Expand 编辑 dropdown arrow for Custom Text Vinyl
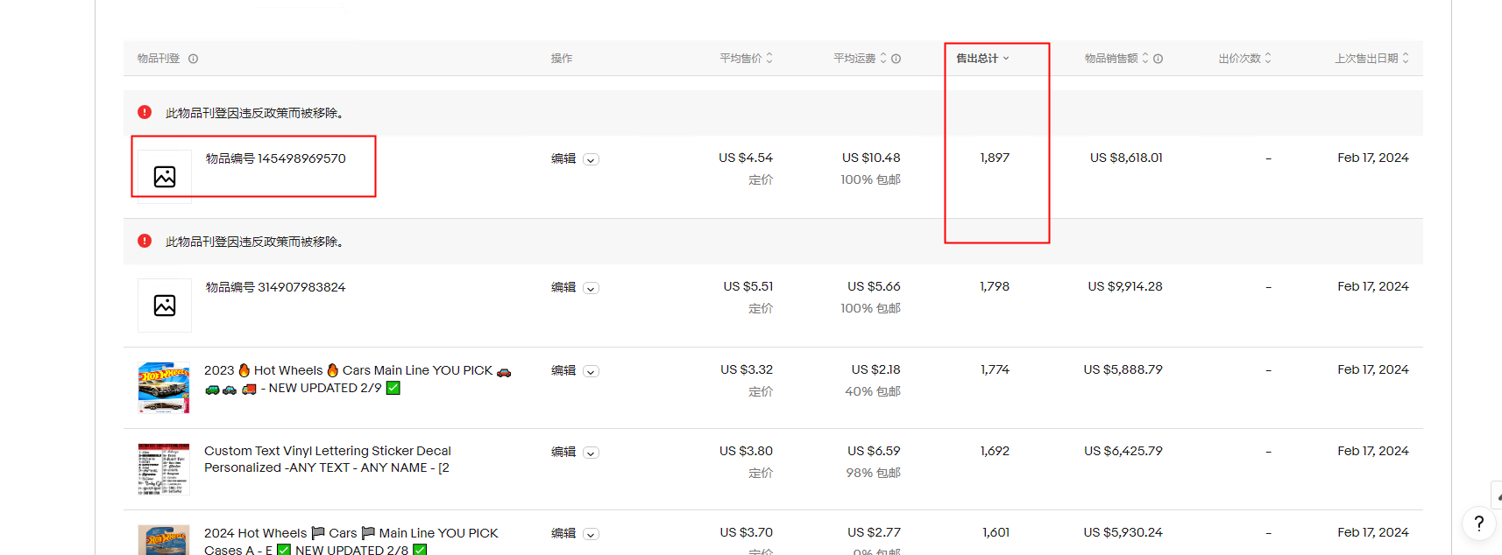The width and height of the screenshot is (1502, 555). point(592,453)
